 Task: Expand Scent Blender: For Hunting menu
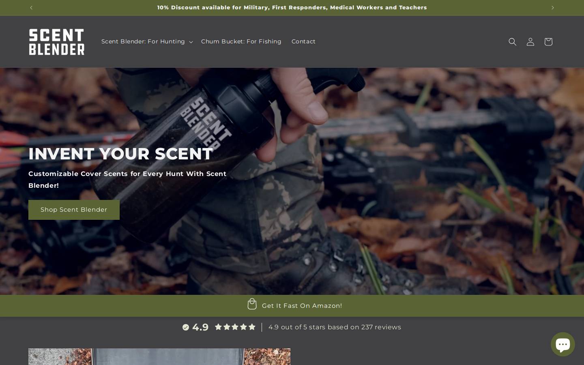click(147, 41)
